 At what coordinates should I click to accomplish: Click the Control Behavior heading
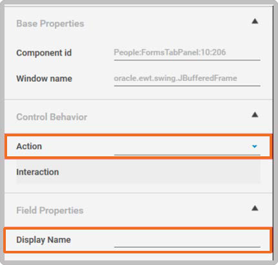[52, 117]
